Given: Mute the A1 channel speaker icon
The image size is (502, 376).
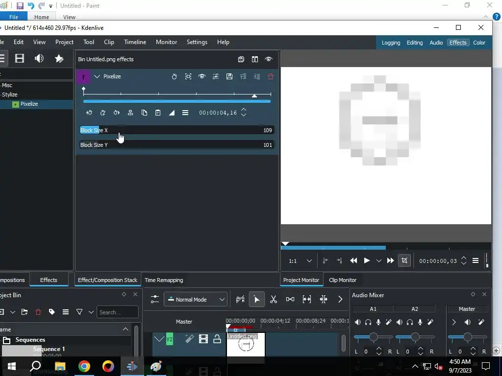Looking at the screenshot, I should [x=358, y=322].
